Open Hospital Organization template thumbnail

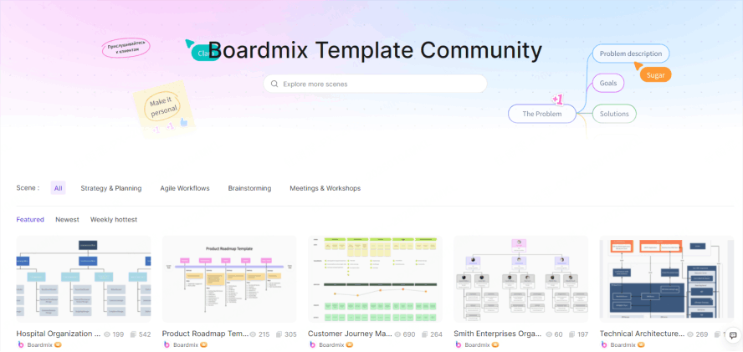84,278
